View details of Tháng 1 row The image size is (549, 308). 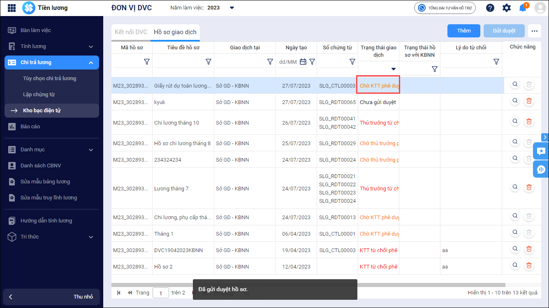515,232
